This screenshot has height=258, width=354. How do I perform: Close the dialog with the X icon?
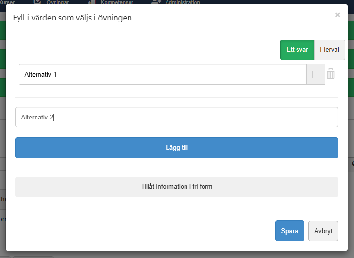pyautogui.click(x=337, y=15)
